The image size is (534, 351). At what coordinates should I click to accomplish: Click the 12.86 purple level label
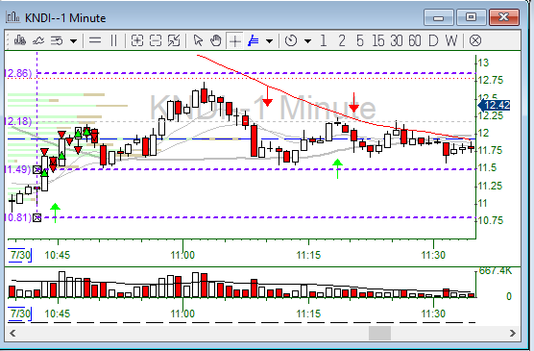pyautogui.click(x=18, y=73)
